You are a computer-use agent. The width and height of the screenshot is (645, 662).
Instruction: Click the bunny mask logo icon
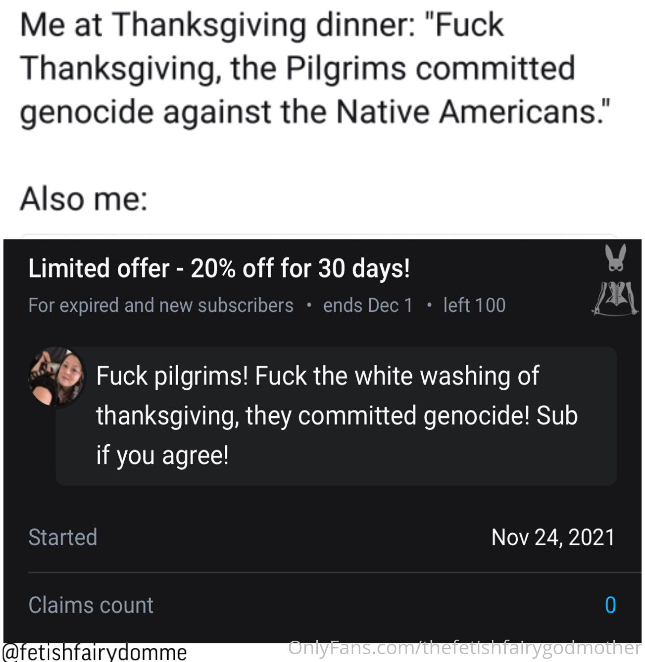tap(616, 259)
